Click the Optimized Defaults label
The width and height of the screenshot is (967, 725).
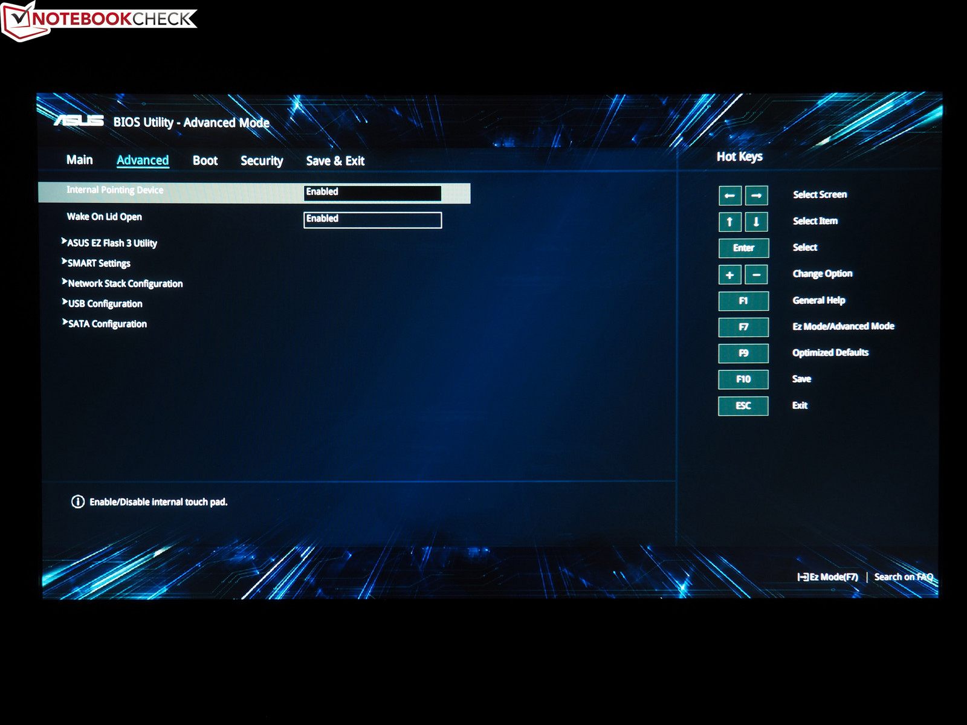pos(830,353)
